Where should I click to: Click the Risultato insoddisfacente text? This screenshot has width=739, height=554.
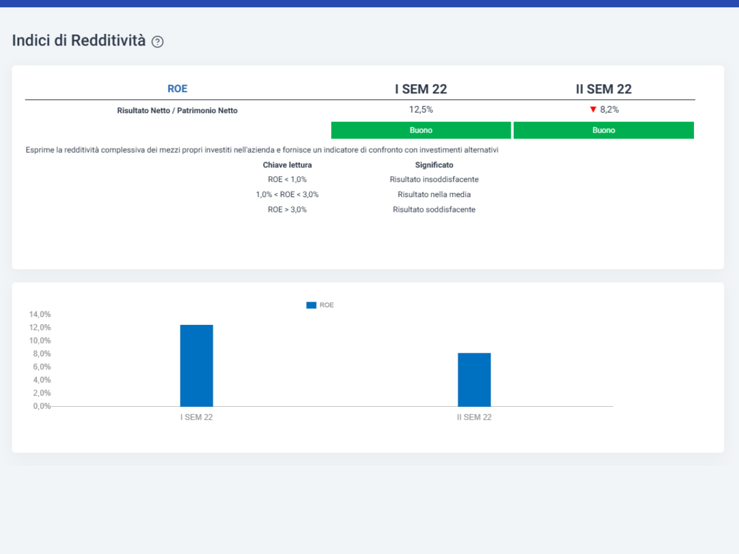tap(434, 180)
